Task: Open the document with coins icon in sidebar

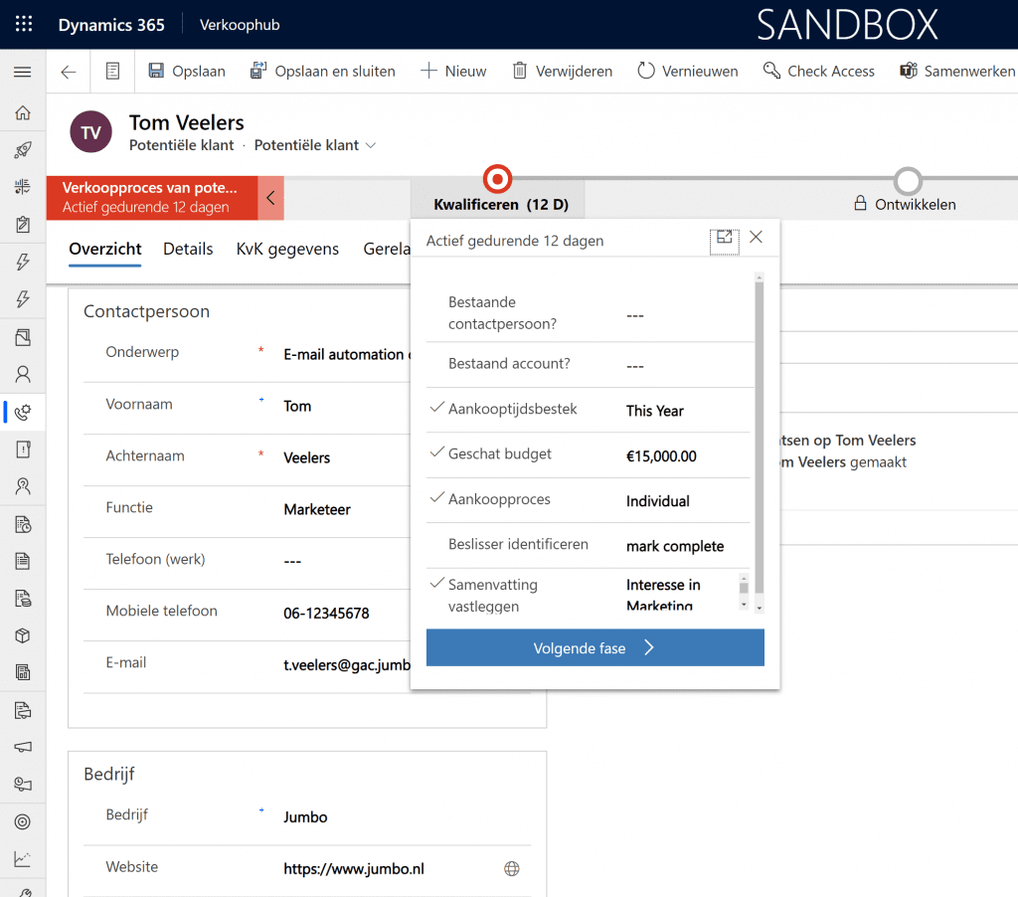Action: pos(23,599)
